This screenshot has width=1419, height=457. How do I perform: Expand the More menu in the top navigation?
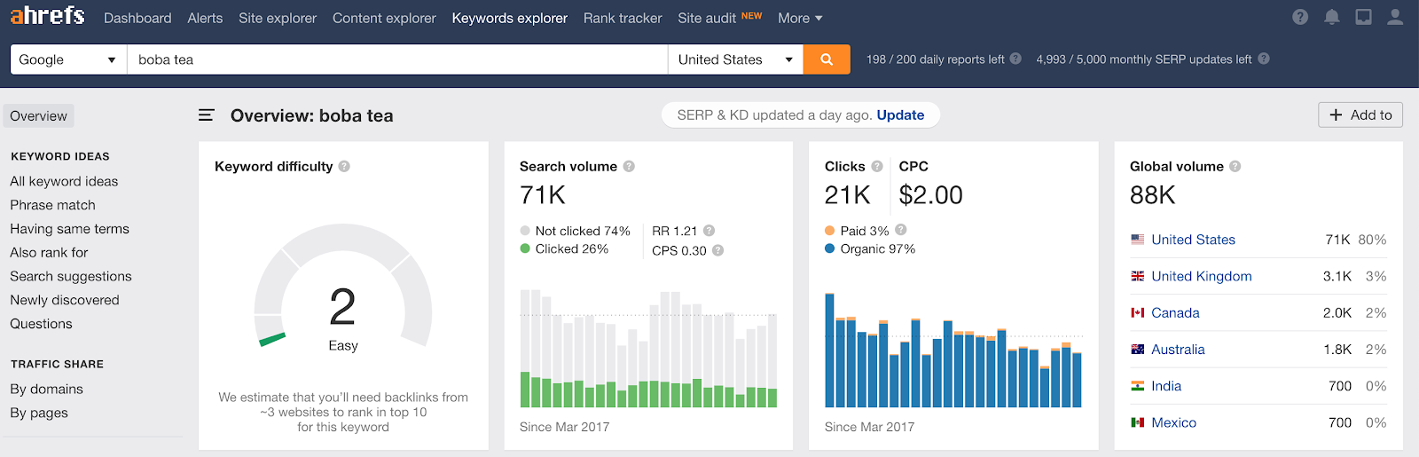click(x=800, y=18)
